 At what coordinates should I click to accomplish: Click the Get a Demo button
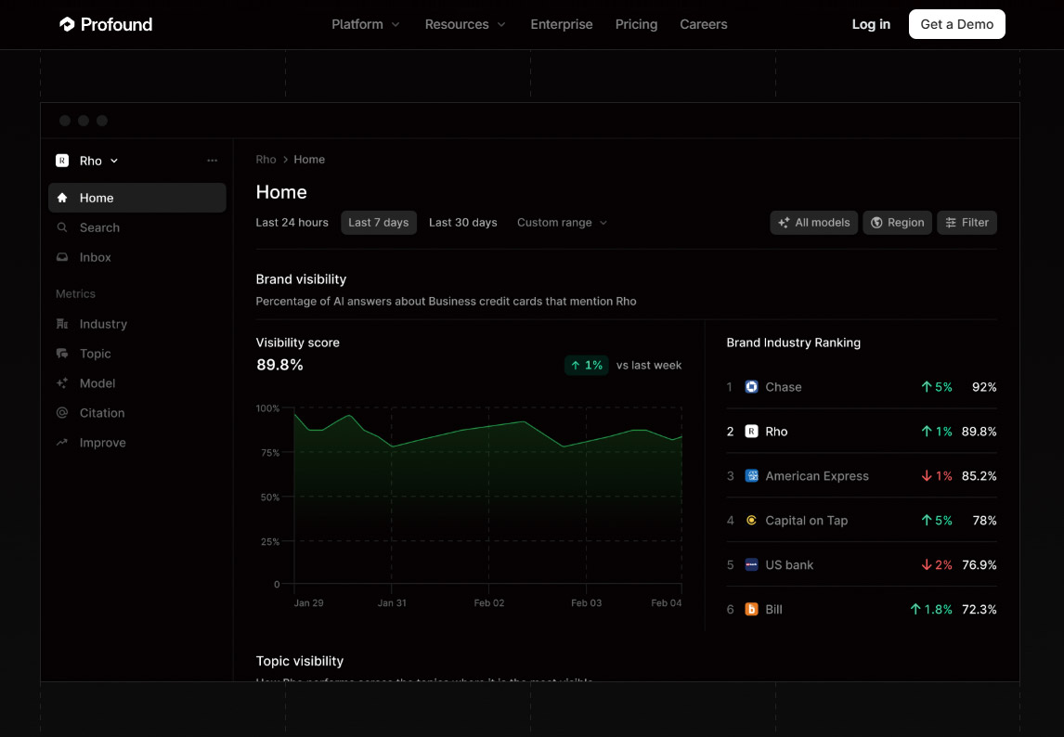tap(957, 24)
